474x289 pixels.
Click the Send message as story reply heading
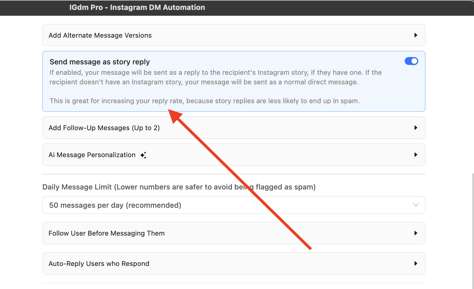pyautogui.click(x=99, y=62)
